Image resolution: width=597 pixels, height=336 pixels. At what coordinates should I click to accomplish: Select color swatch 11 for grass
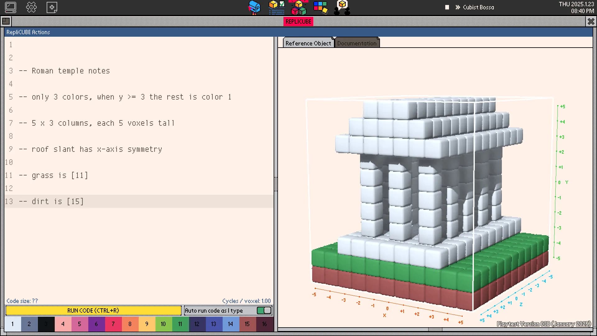click(x=180, y=324)
